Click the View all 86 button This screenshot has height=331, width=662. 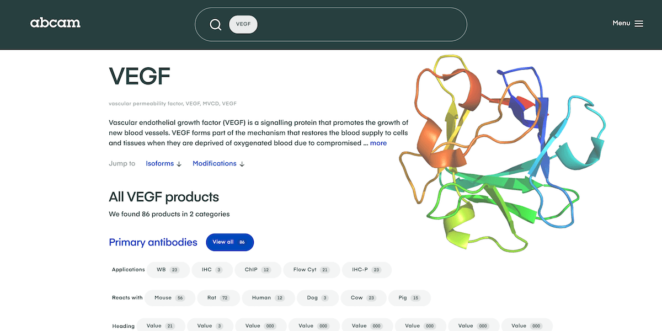pos(229,242)
